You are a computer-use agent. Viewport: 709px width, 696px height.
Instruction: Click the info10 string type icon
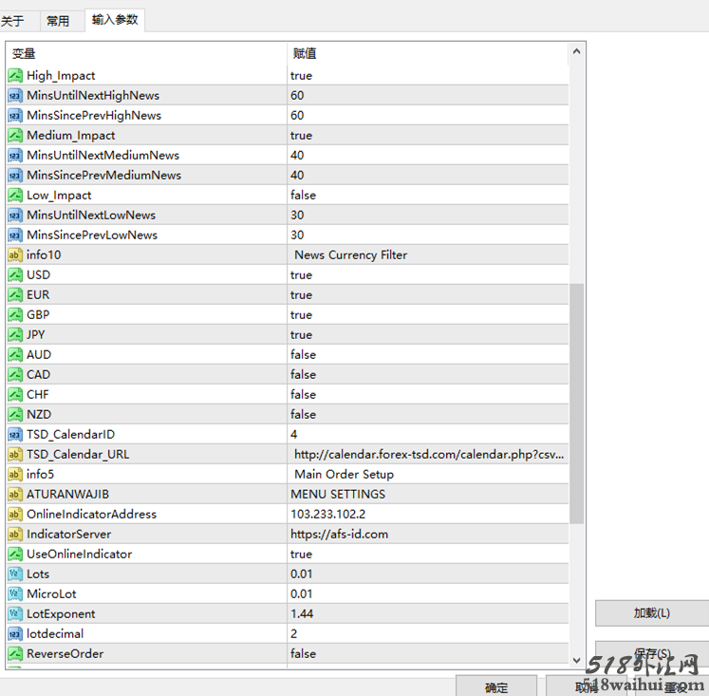15,255
